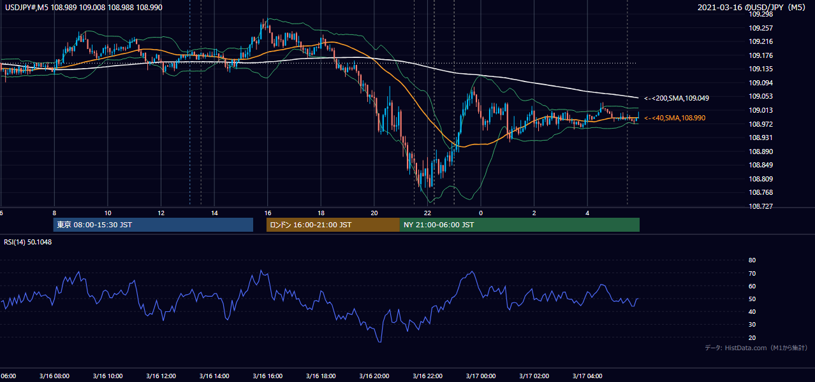Click the RSI scale value 70

pyautogui.click(x=752, y=273)
